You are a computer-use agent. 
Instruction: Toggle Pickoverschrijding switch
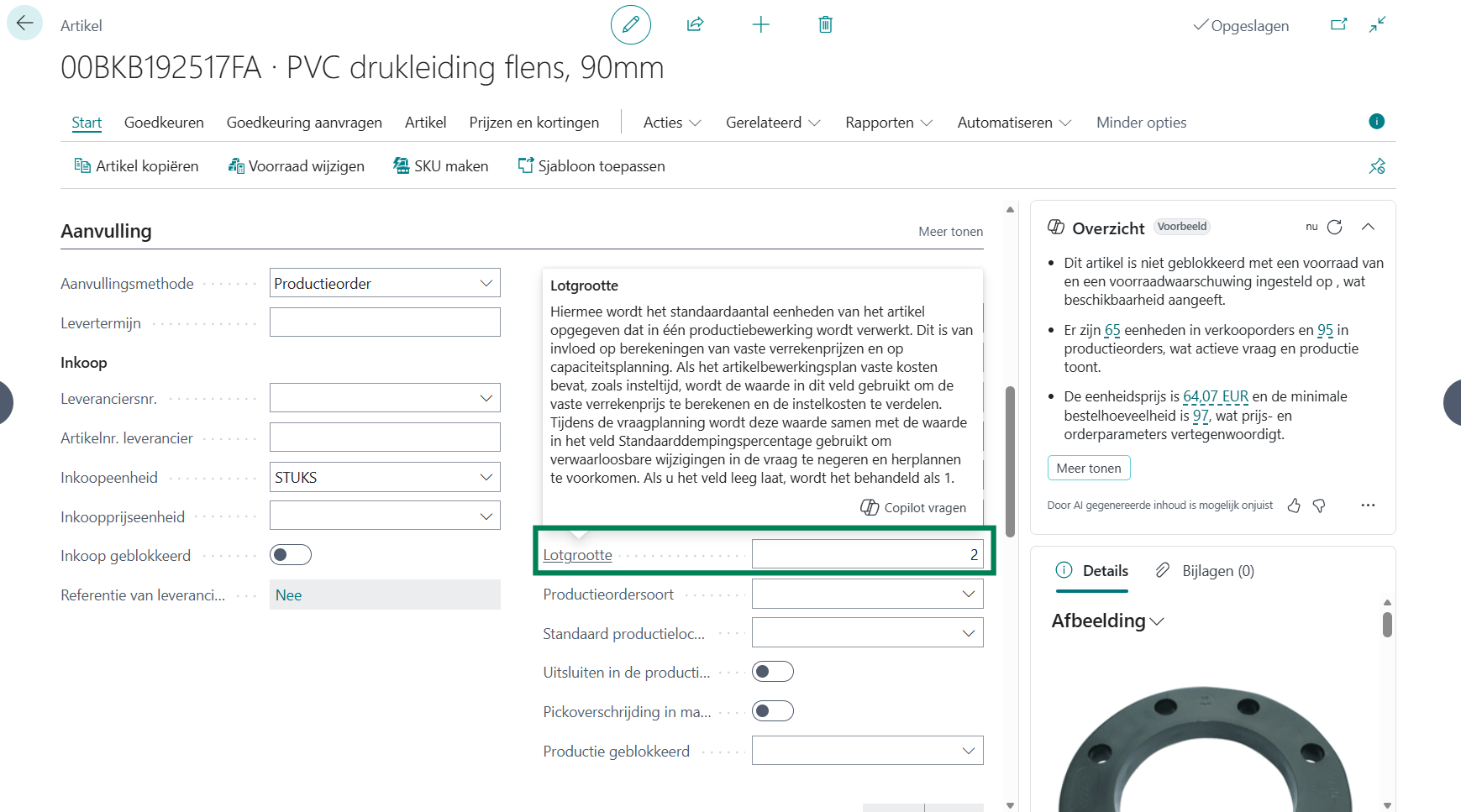point(772,711)
